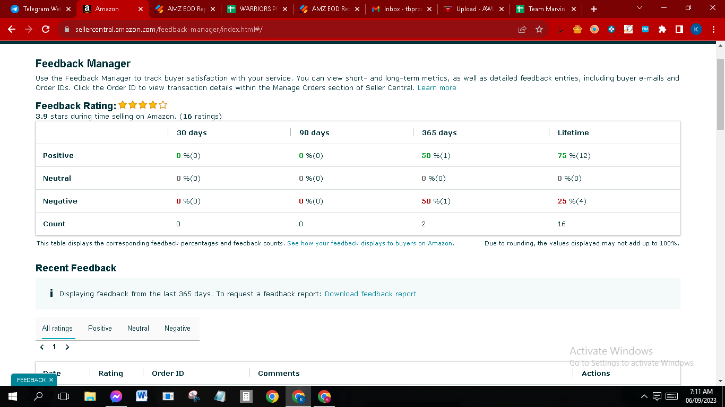Click the 365 days column header
The image size is (725, 407).
[439, 133]
